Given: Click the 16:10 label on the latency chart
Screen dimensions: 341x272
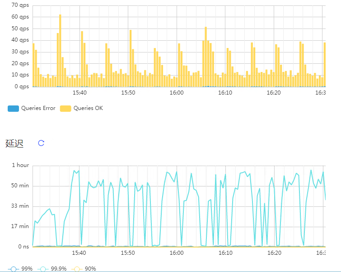Looking at the screenshot, I should coord(225,253).
